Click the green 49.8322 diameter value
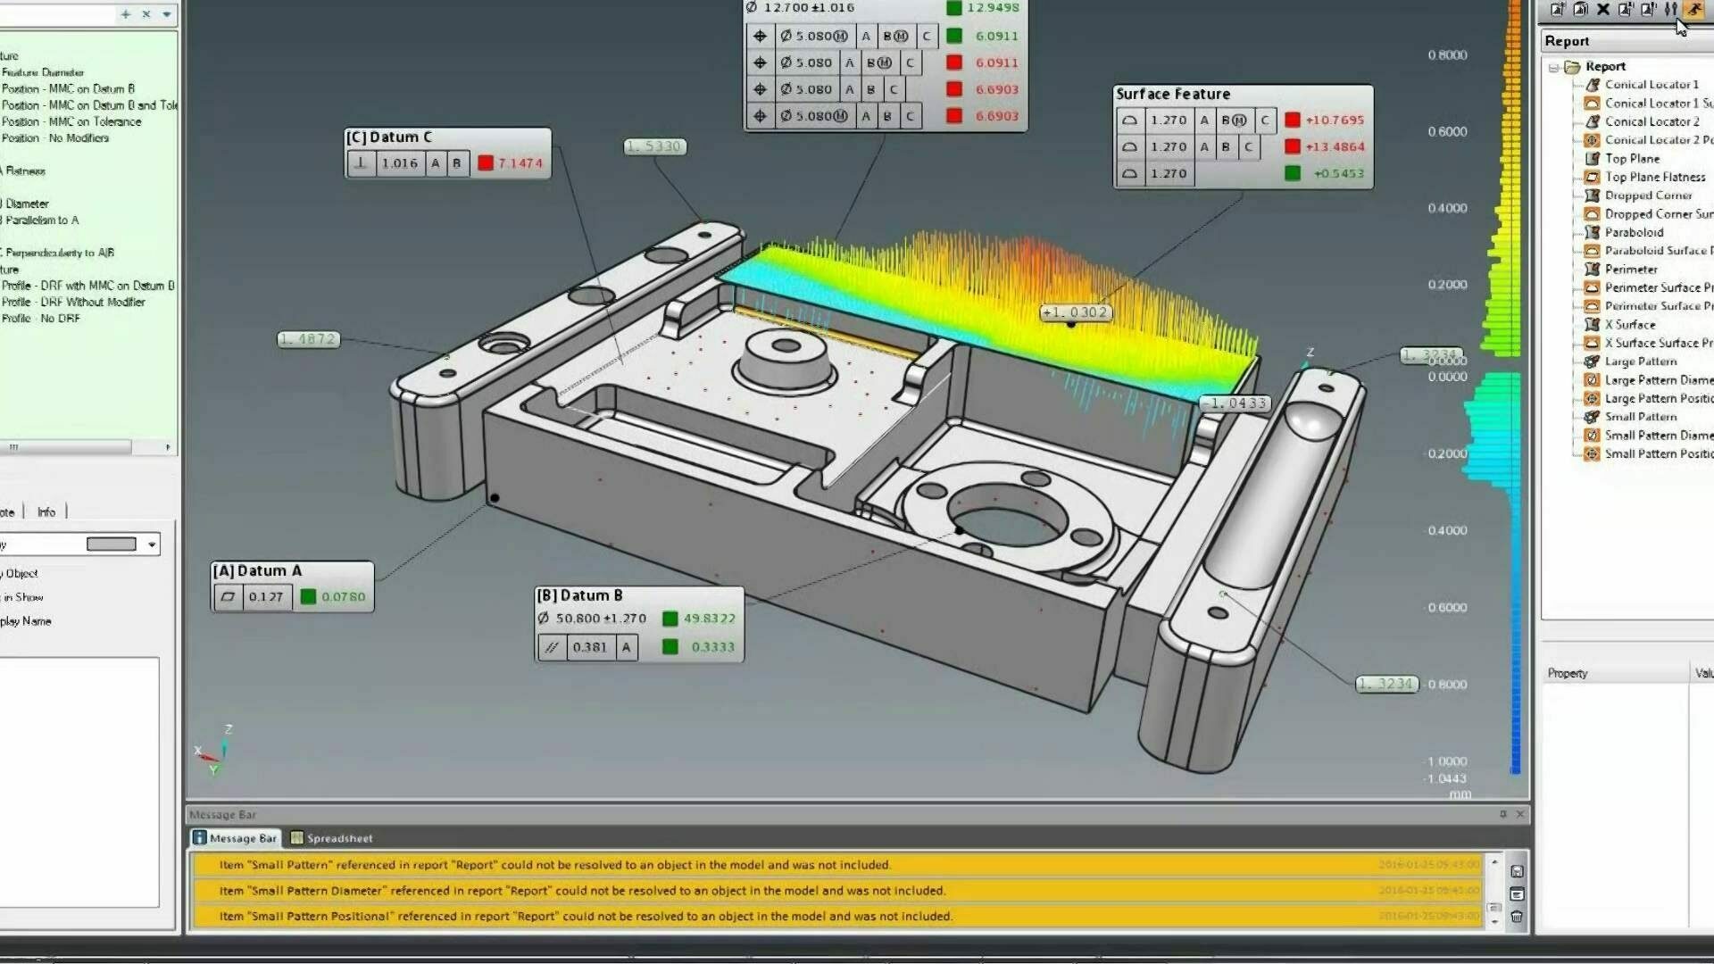The image size is (1714, 964). tap(710, 619)
